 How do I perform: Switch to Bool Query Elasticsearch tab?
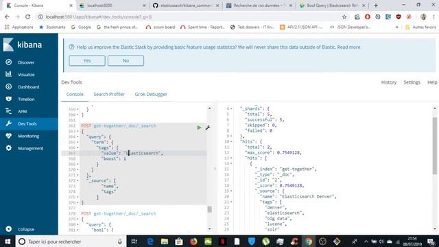[x=332, y=5]
